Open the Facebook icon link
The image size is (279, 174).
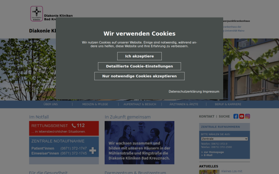click(x=236, y=116)
